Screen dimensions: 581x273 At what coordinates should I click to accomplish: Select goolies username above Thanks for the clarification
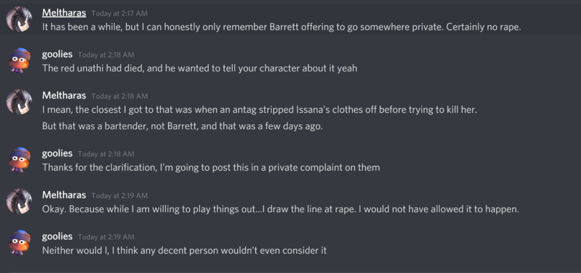(57, 154)
